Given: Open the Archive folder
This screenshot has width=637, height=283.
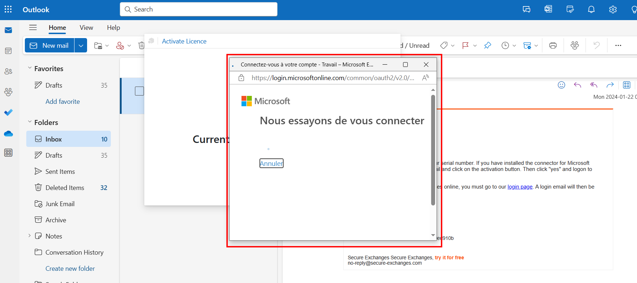Looking at the screenshot, I should (68, 220).
